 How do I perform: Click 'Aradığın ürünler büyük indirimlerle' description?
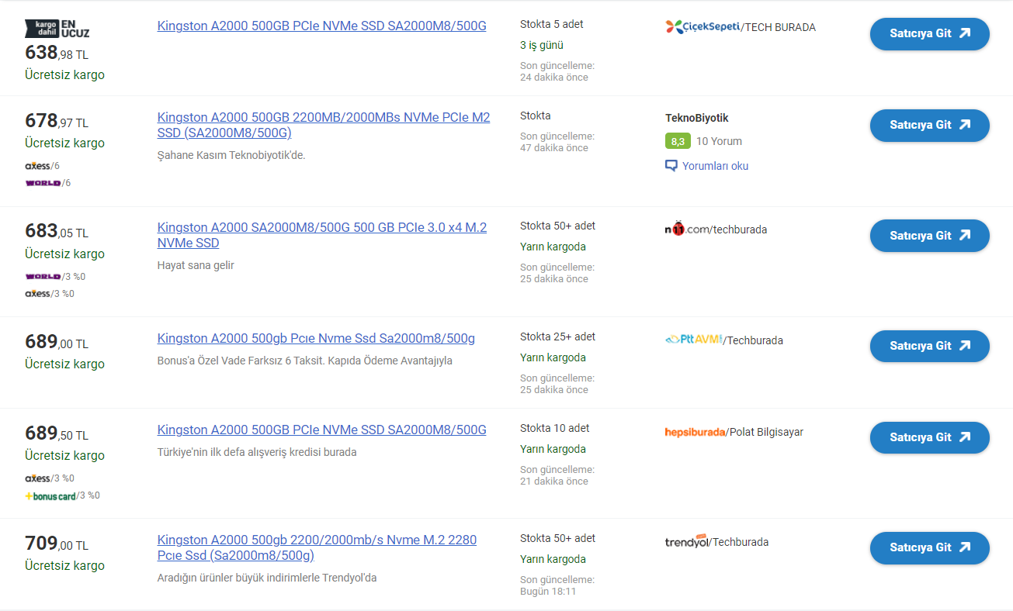click(x=266, y=578)
